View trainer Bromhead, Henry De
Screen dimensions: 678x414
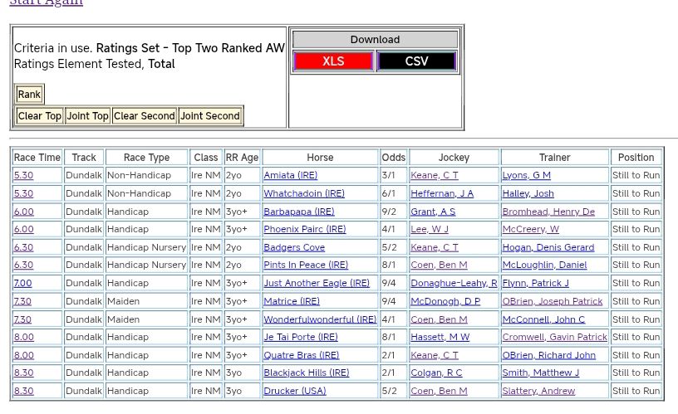tap(548, 212)
